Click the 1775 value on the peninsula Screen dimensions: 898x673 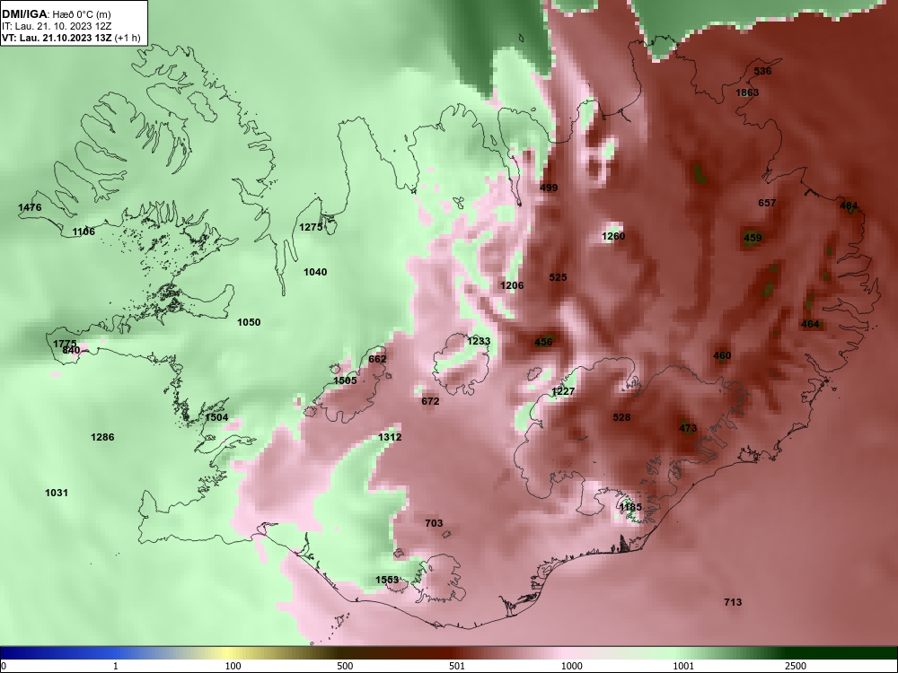pos(65,344)
